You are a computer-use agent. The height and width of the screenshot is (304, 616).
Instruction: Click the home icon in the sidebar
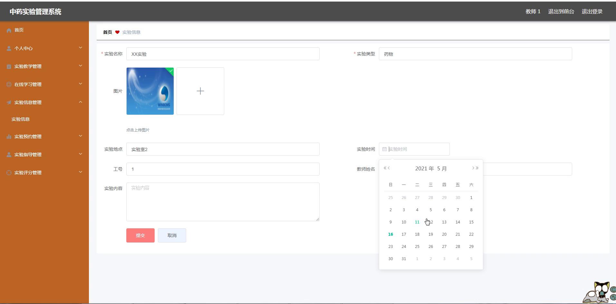point(9,30)
